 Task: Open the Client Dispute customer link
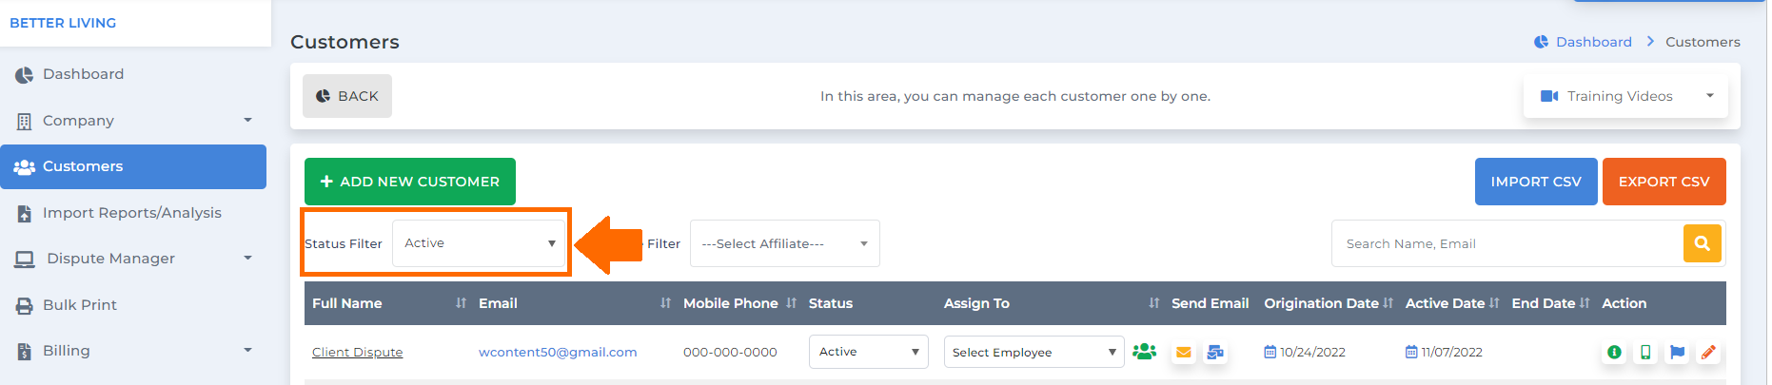coord(358,352)
